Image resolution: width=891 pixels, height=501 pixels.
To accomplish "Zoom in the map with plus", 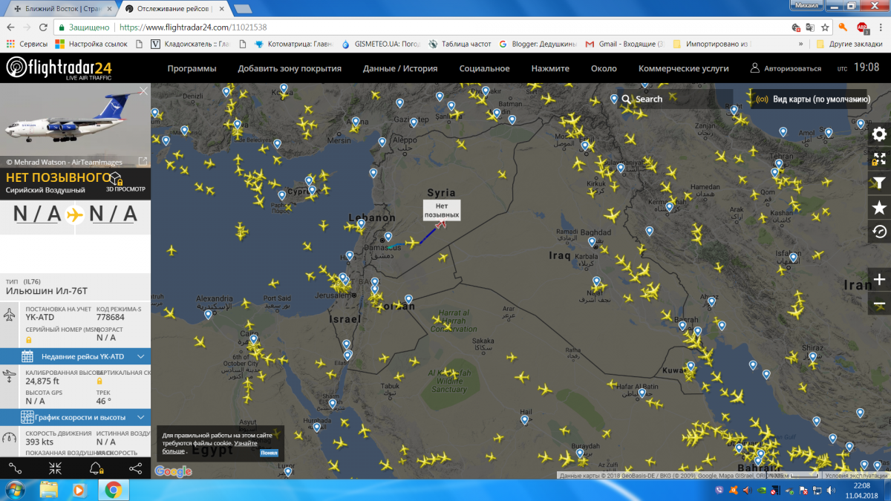I will tap(879, 280).
